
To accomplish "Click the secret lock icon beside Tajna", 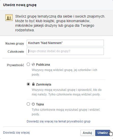I will [33, 104].
